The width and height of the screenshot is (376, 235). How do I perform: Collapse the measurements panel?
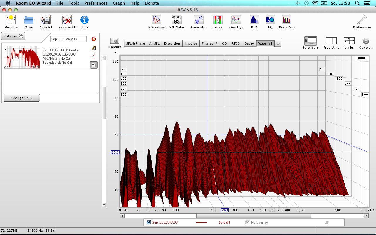[13, 36]
